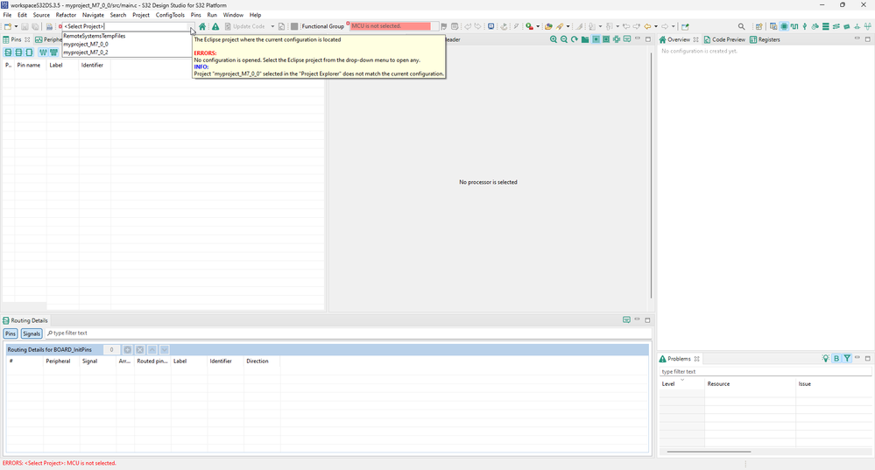Click the yellow back navigation arrow icon
This screenshot has height=470, width=875.
[x=647, y=26]
